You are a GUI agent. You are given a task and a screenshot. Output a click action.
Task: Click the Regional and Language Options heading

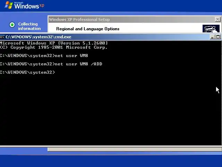click(88, 29)
